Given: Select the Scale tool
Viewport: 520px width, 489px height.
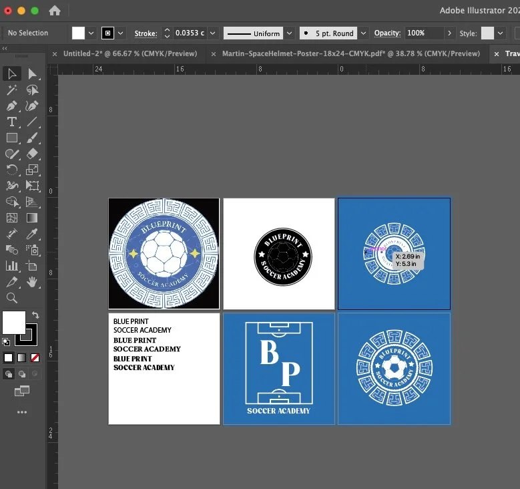Looking at the screenshot, I should click(x=32, y=170).
